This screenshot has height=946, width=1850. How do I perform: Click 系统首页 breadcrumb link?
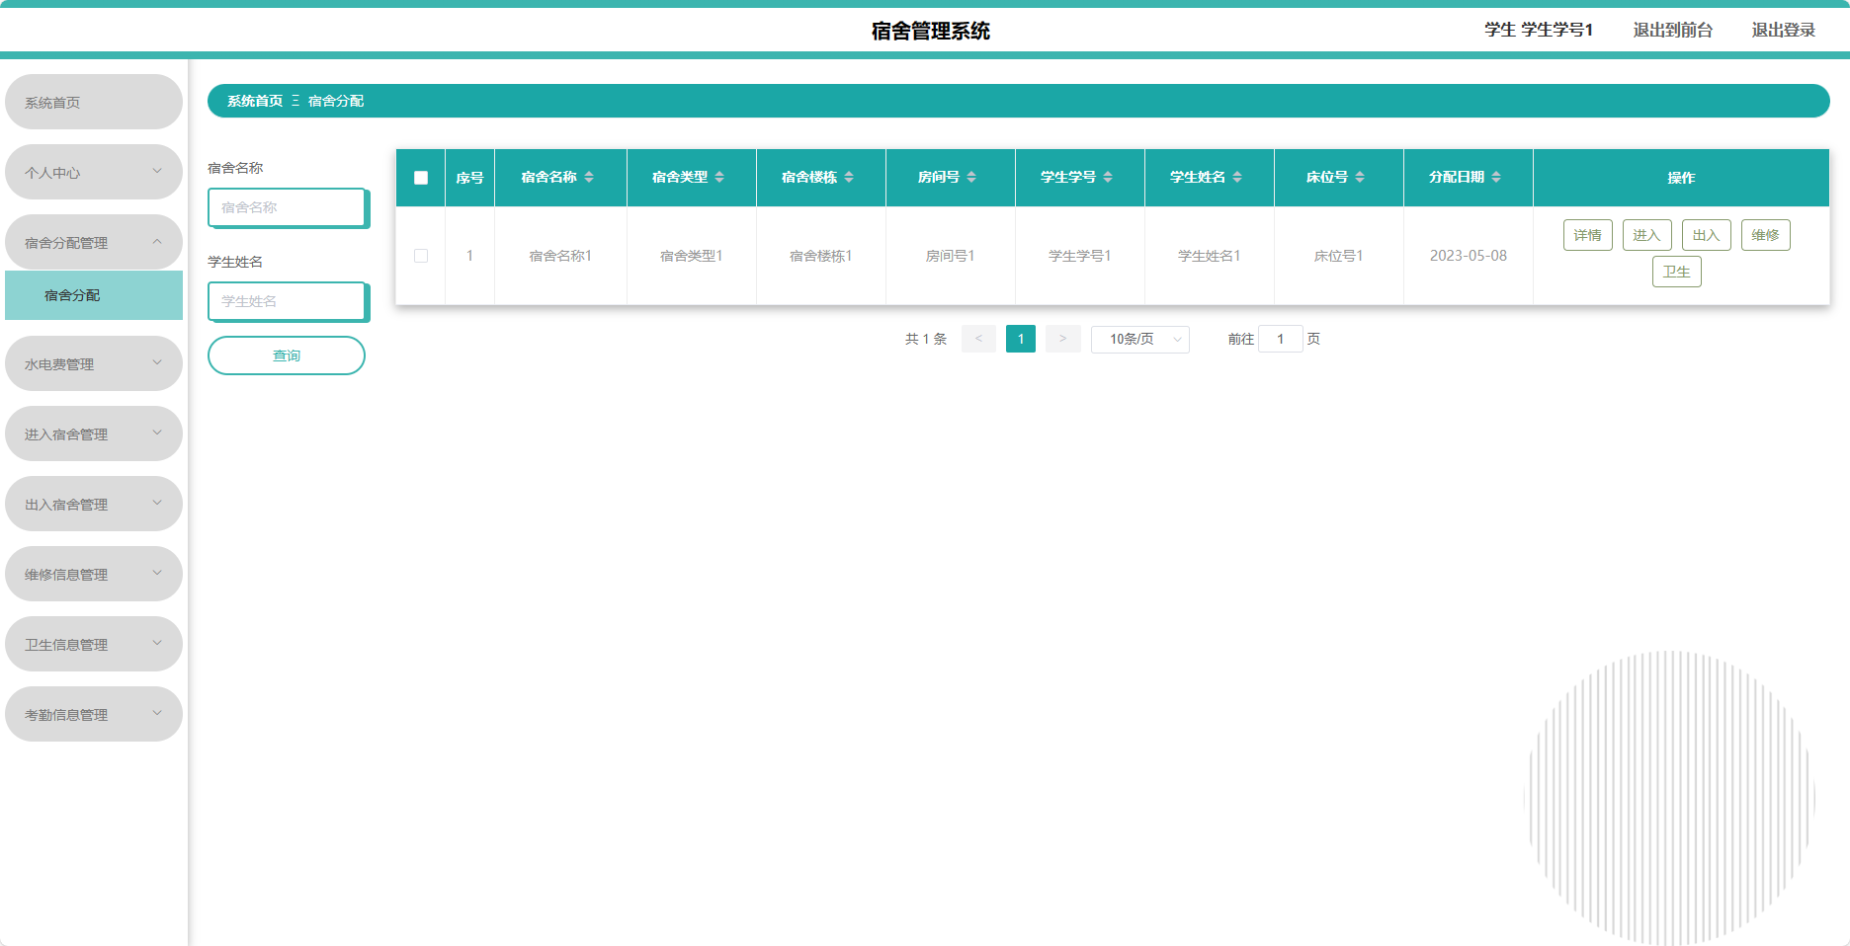[255, 101]
